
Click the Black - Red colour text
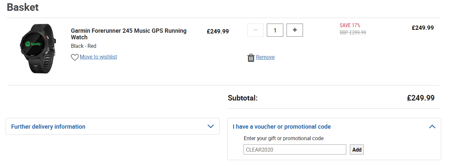click(84, 46)
